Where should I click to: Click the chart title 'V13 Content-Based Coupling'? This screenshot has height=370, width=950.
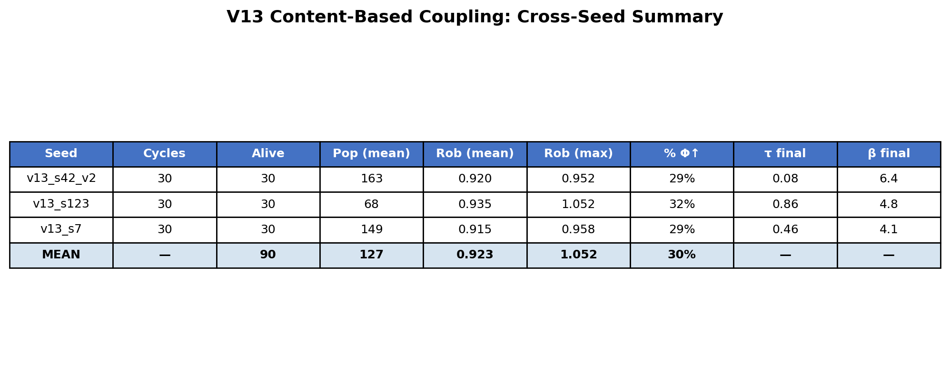click(x=475, y=17)
